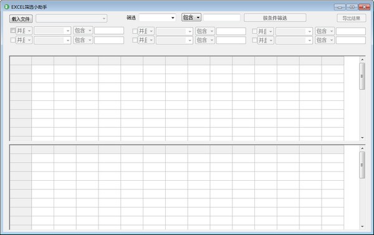This screenshot has height=235, width=374.
Task: Enable the second-row left condition checkbox
Action: pos(13,40)
